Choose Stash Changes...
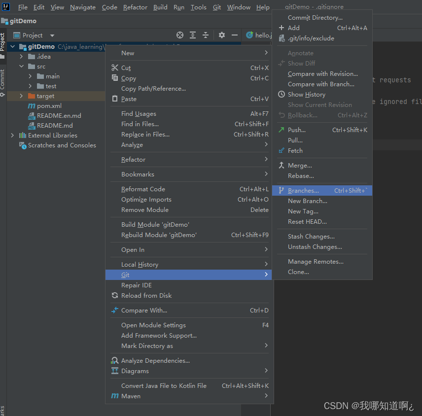The height and width of the screenshot is (416, 422). (322, 236)
